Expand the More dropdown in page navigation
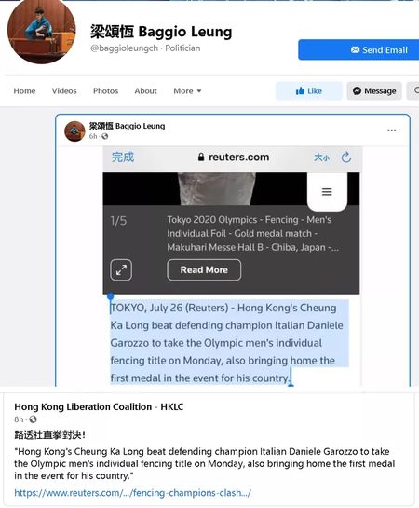The width and height of the screenshot is (419, 508). point(187,91)
